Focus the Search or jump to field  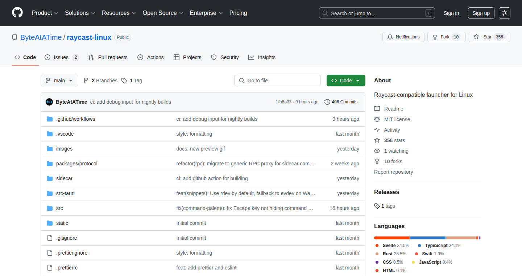(377, 13)
